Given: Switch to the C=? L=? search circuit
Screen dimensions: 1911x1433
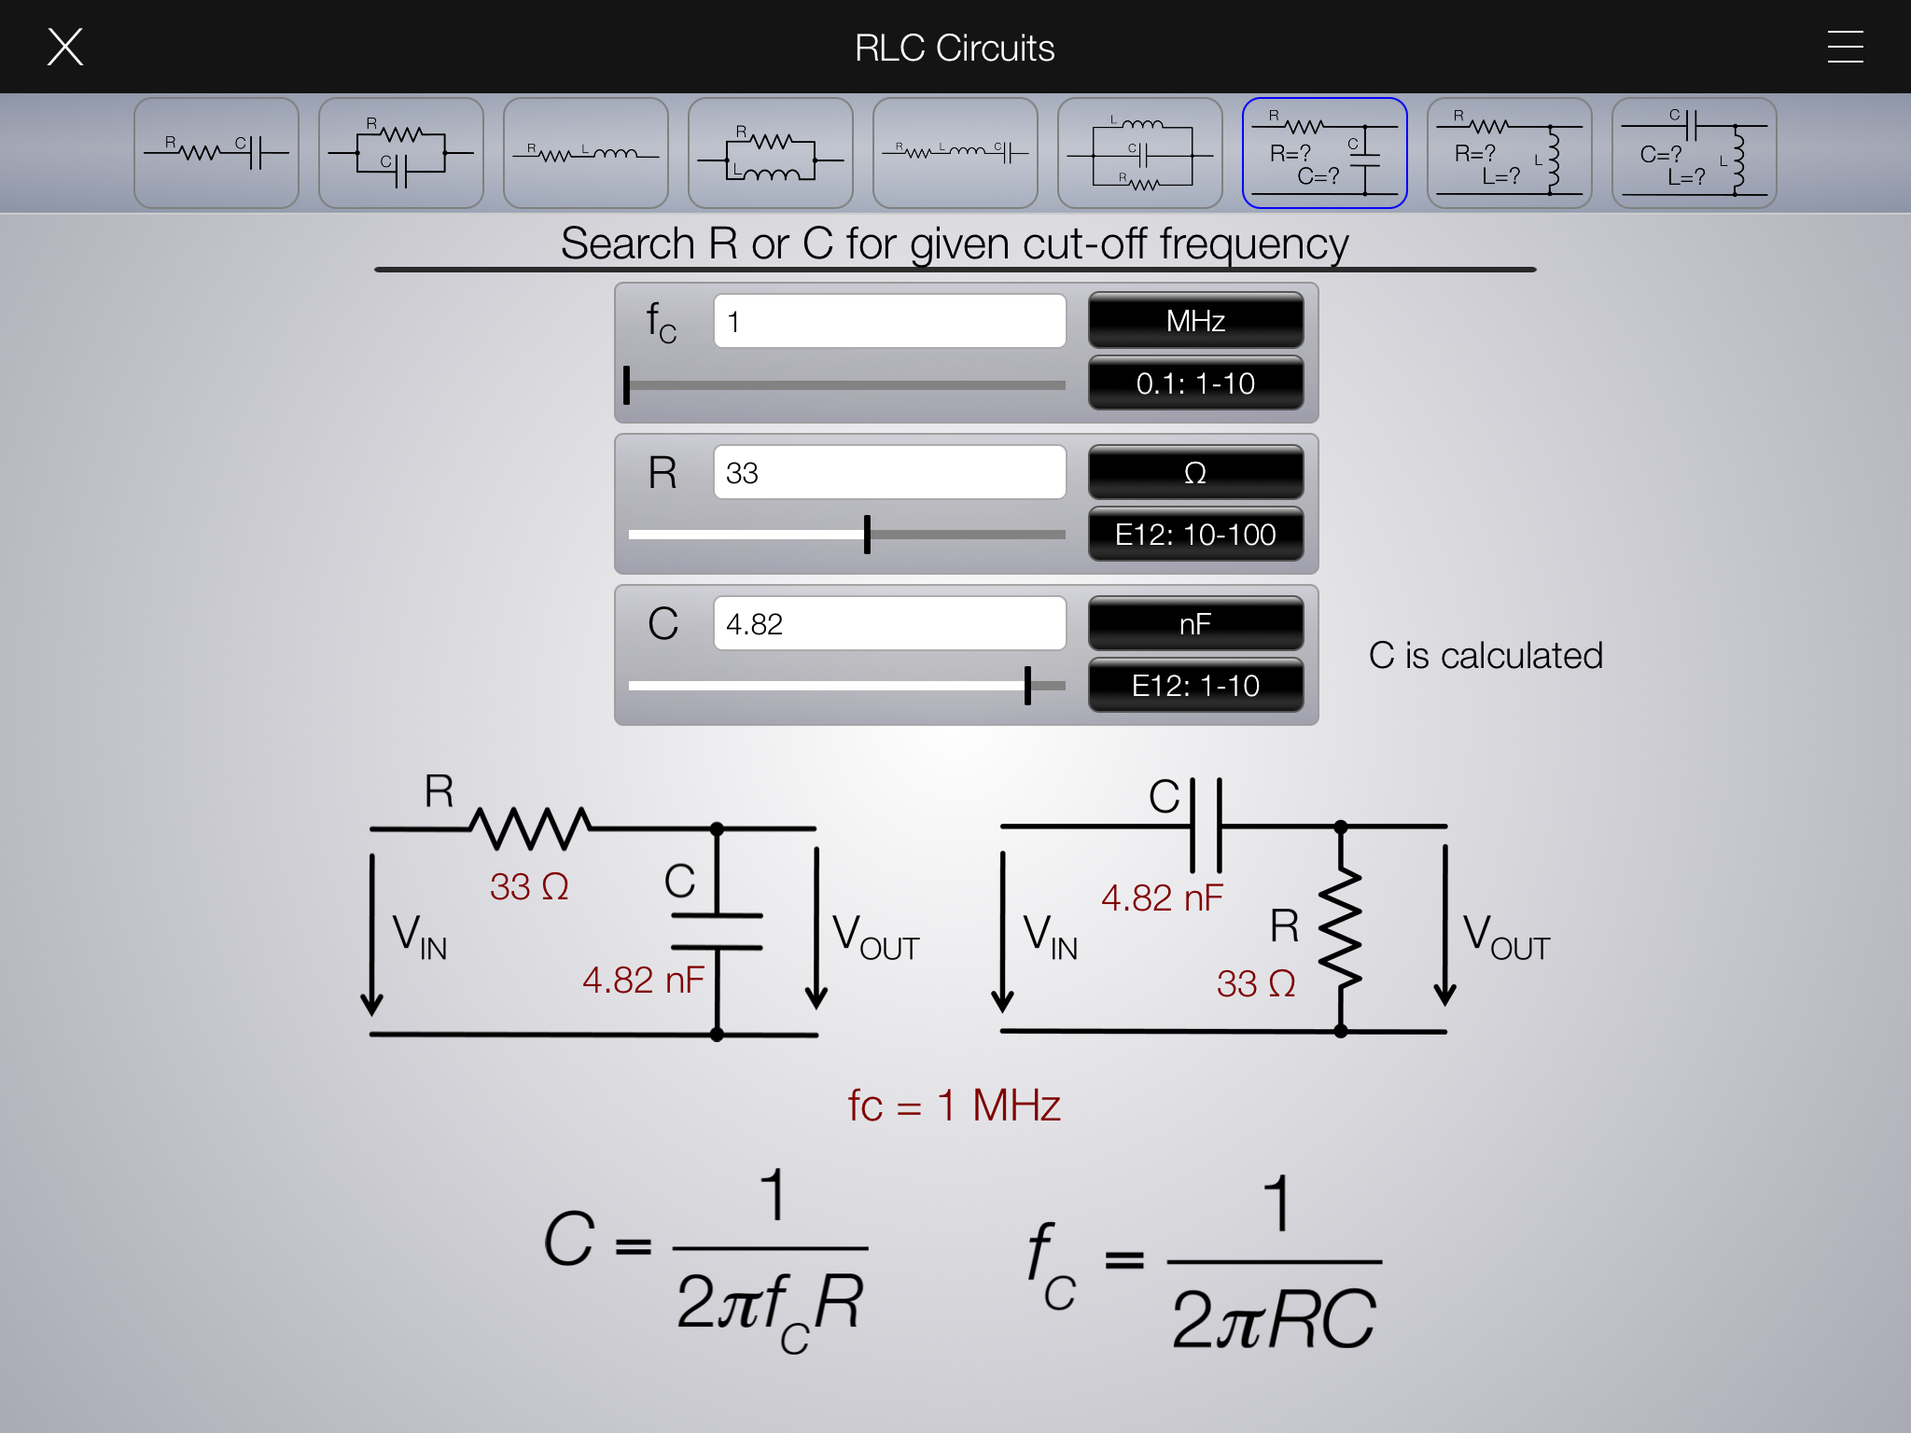Looking at the screenshot, I should (x=1694, y=153).
